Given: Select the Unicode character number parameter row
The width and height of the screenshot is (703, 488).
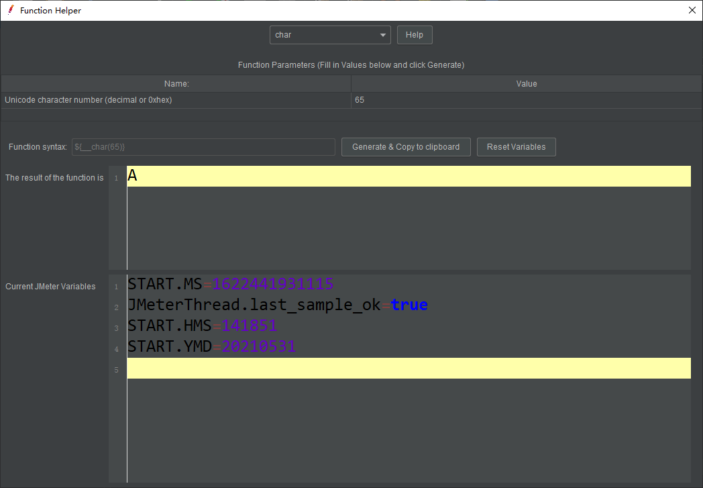Looking at the screenshot, I should click(x=351, y=100).
